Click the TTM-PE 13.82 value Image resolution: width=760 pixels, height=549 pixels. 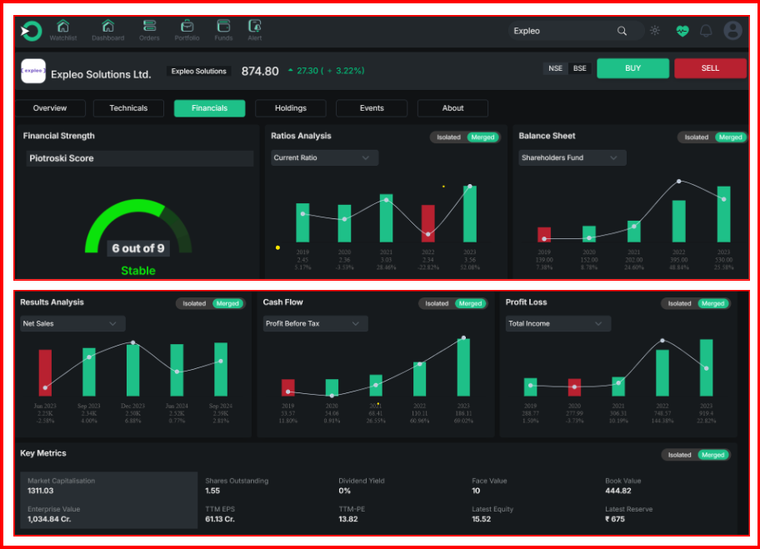click(x=348, y=520)
